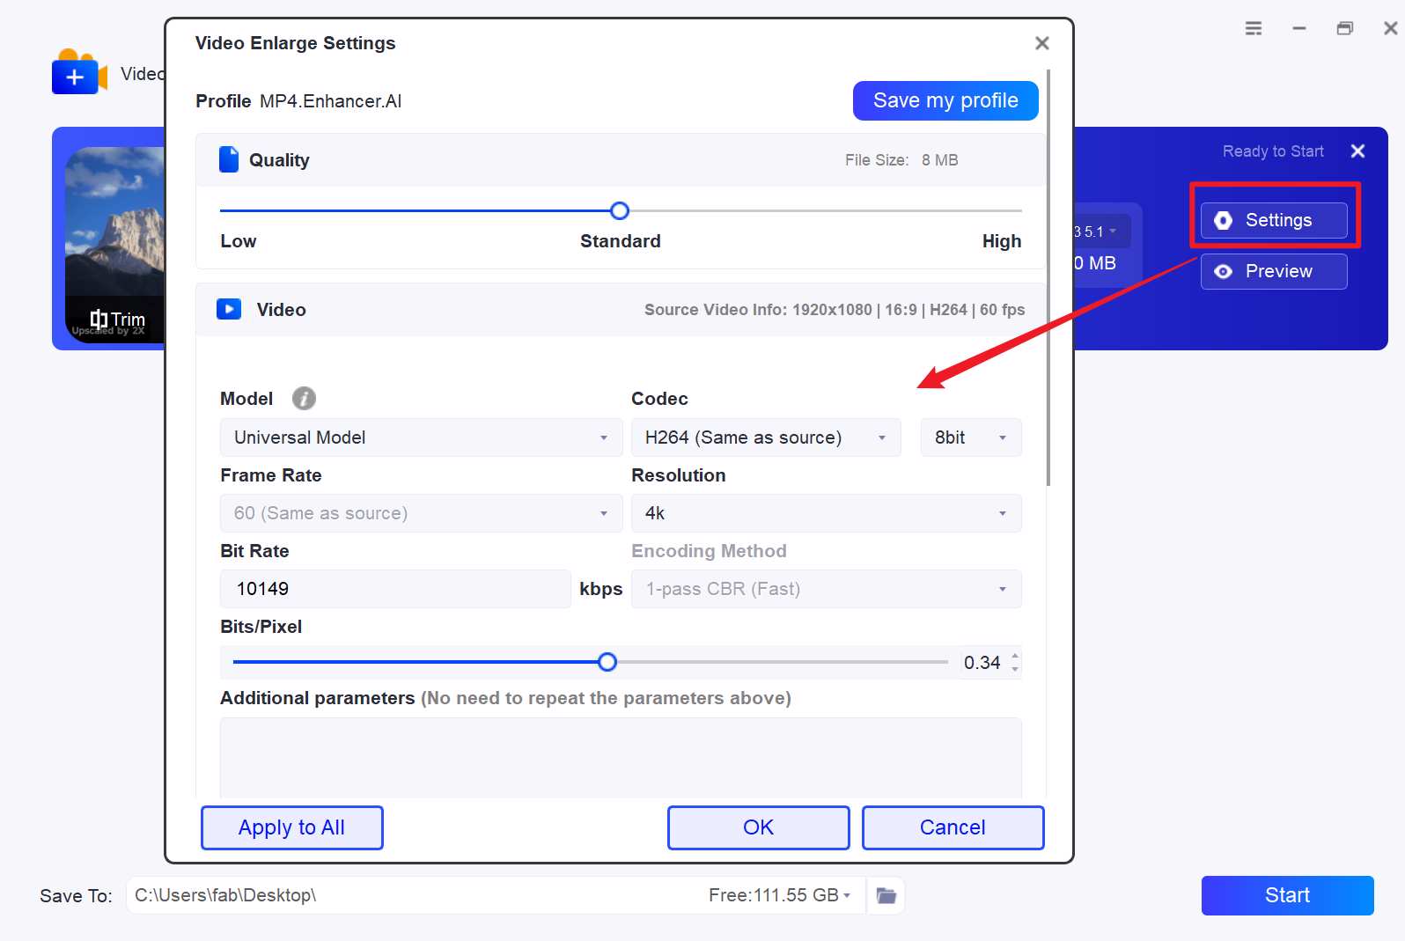This screenshot has width=1405, height=941.
Task: Click the add video plus icon
Action: coord(75,77)
